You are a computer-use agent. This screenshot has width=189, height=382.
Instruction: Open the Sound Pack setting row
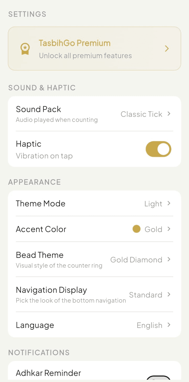[x=94, y=114]
